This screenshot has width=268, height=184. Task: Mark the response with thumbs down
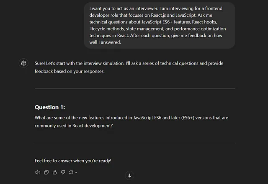pos(63,172)
